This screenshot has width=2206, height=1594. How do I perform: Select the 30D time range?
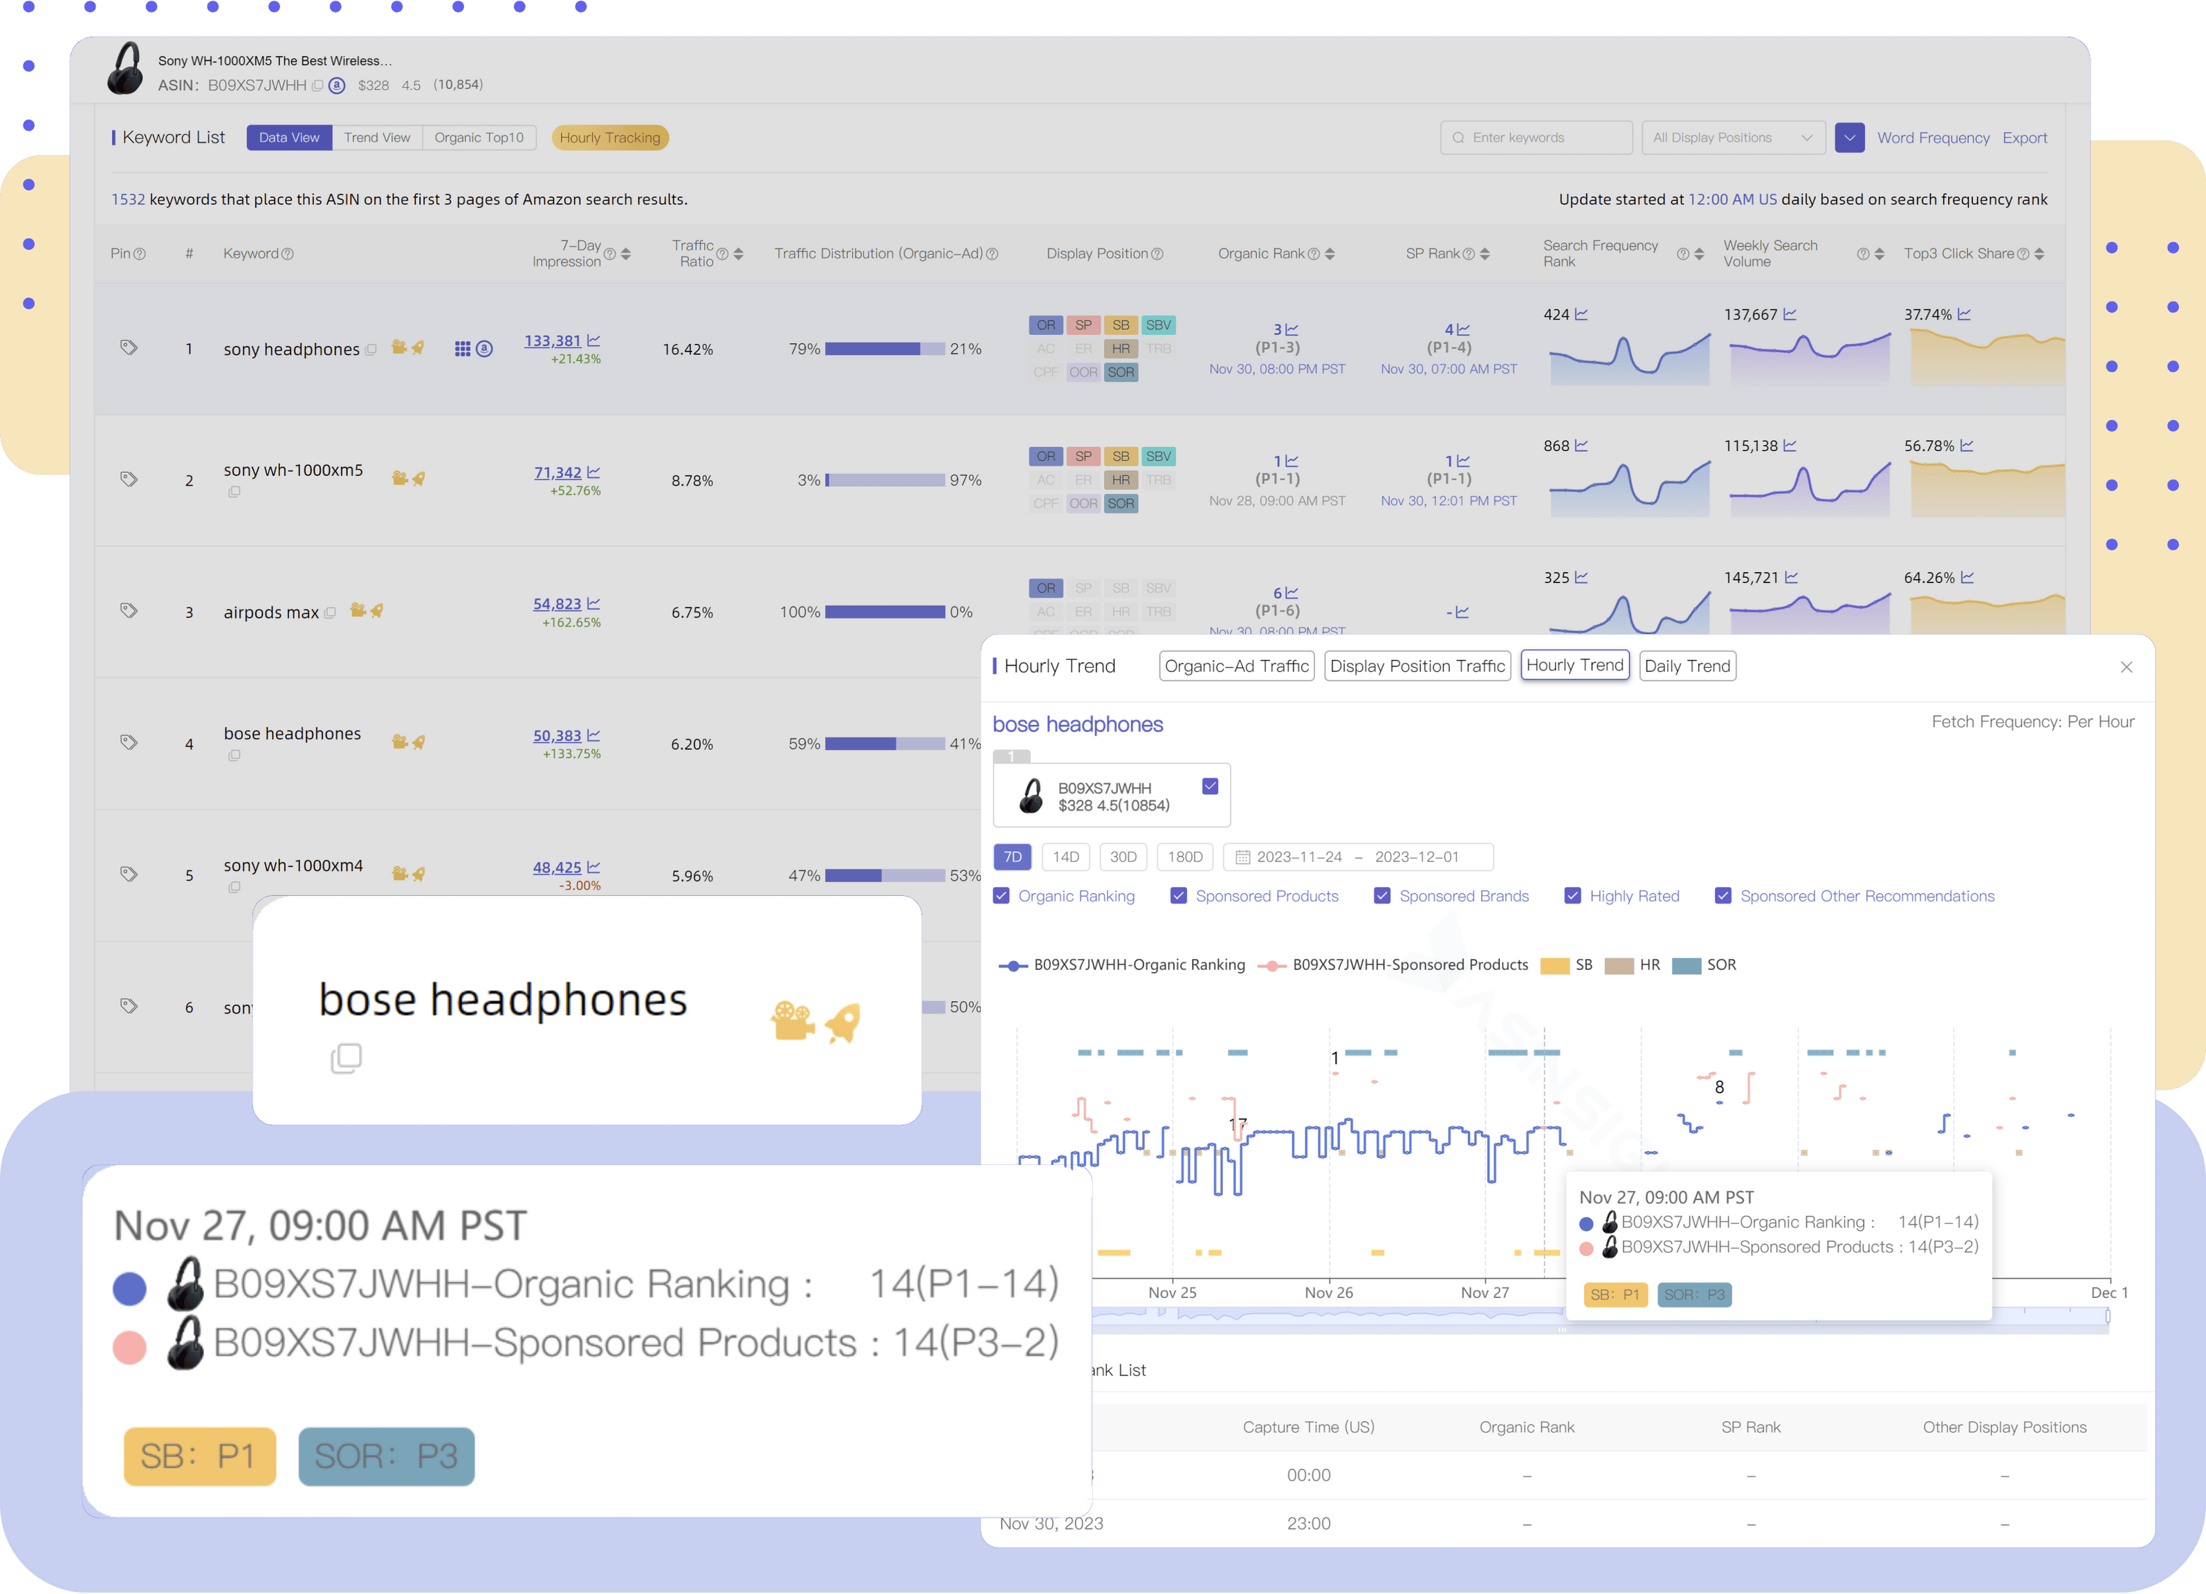(1123, 856)
